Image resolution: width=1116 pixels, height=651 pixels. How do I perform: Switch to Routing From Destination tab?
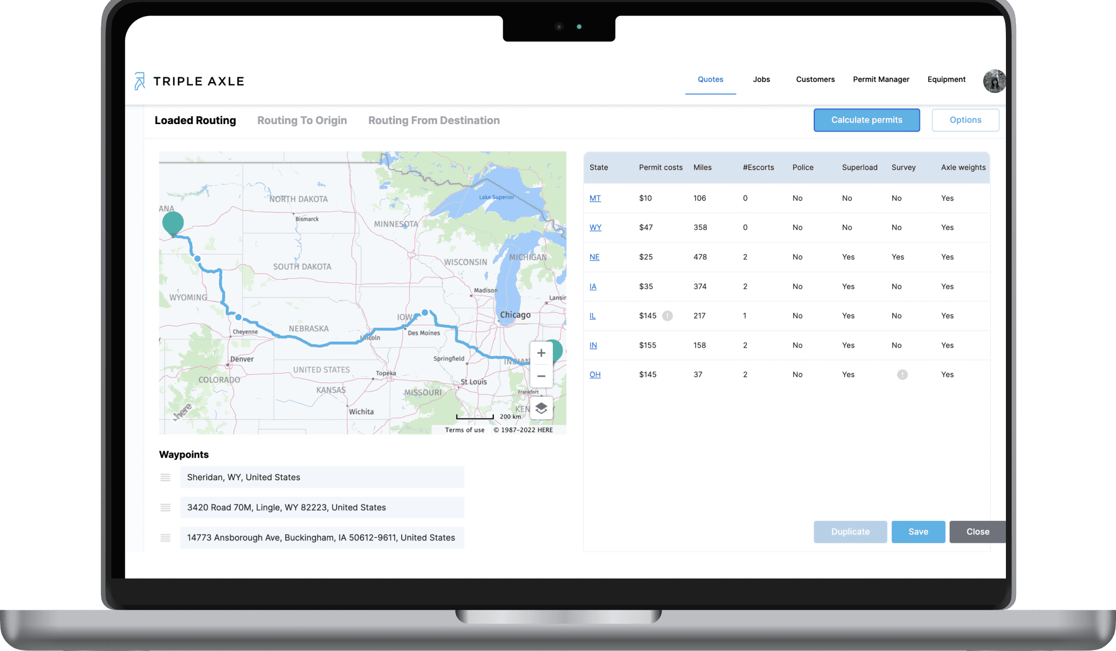pyautogui.click(x=433, y=121)
